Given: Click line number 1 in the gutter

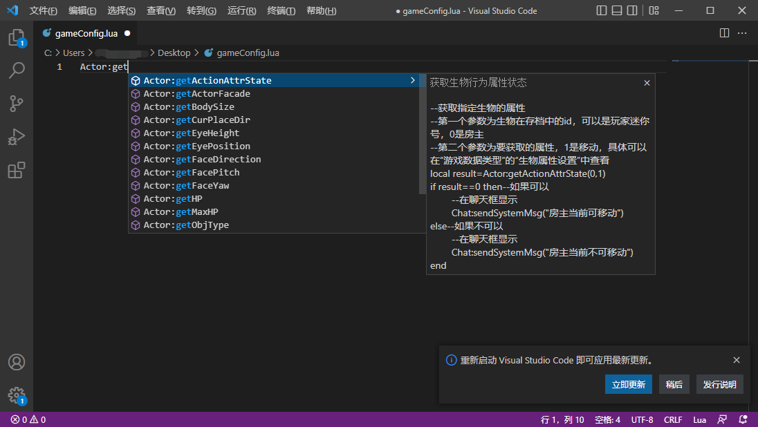Looking at the screenshot, I should (x=59, y=66).
